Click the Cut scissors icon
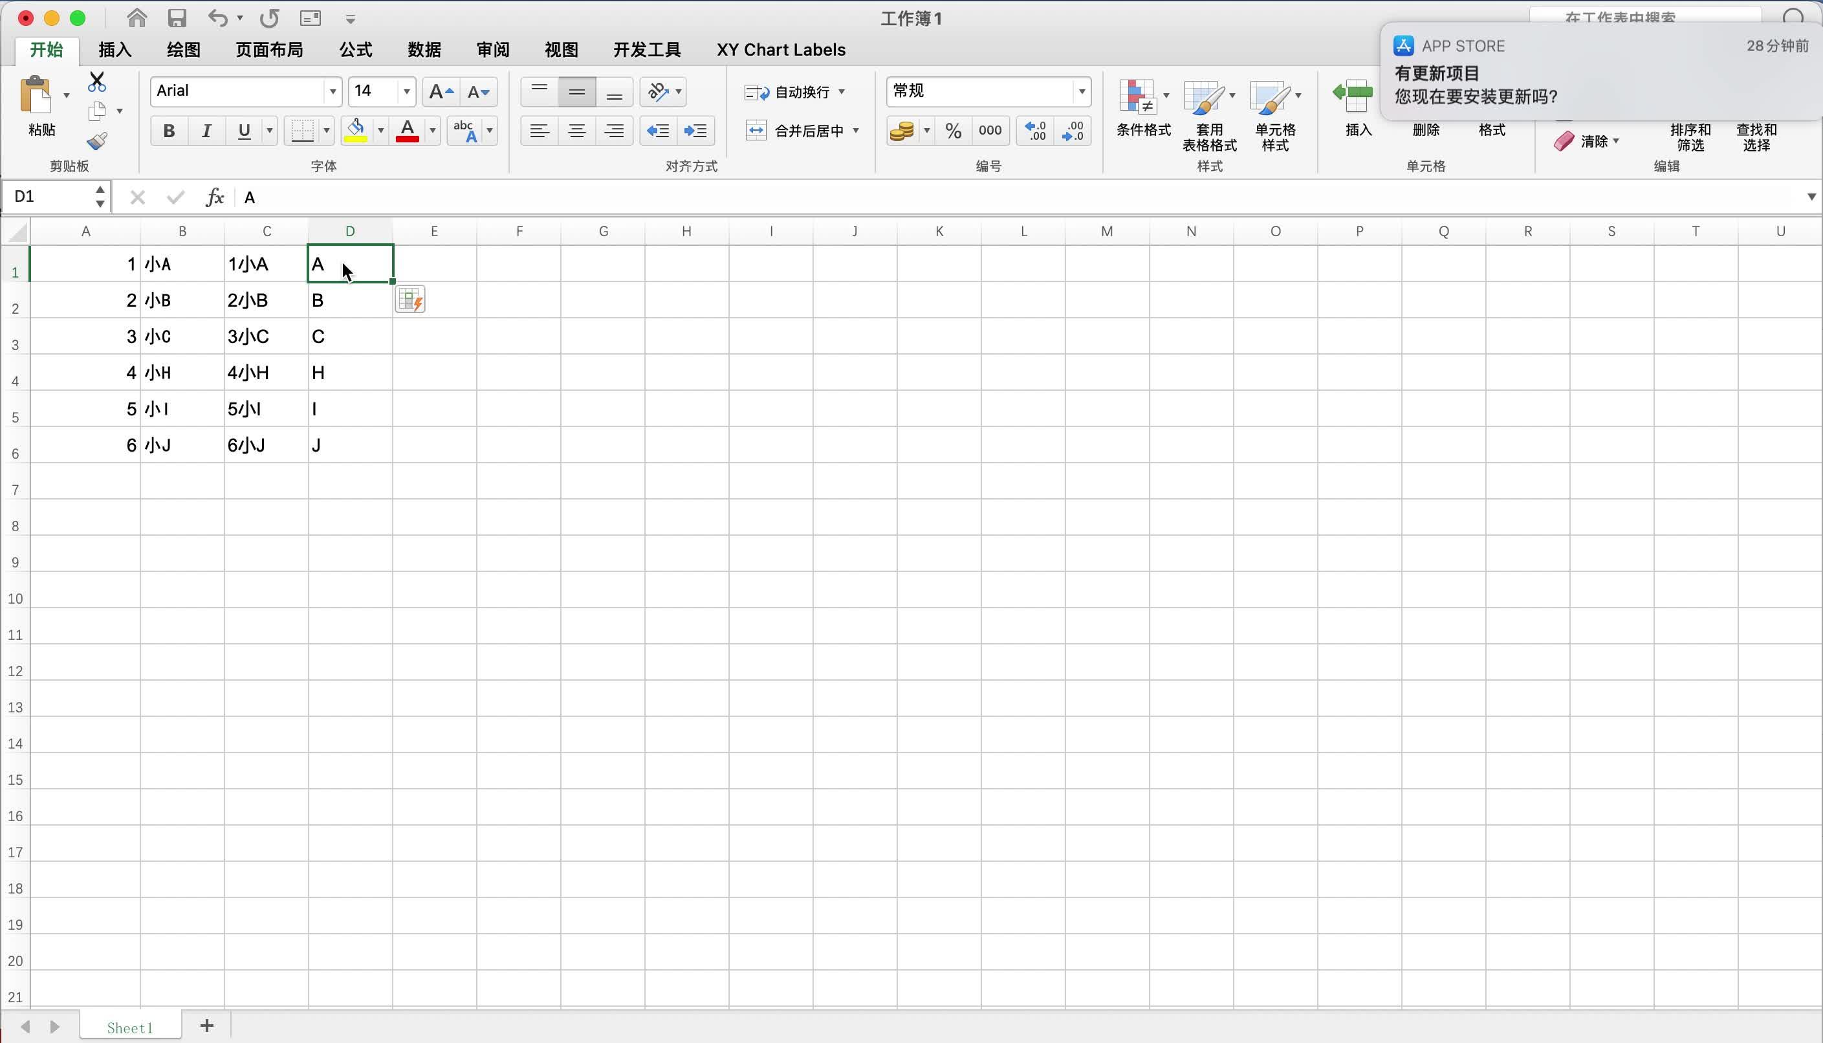This screenshot has width=1823, height=1043. tap(96, 82)
